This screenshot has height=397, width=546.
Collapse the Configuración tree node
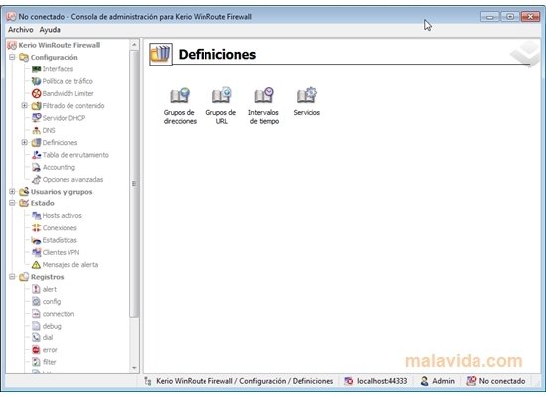click(12, 57)
